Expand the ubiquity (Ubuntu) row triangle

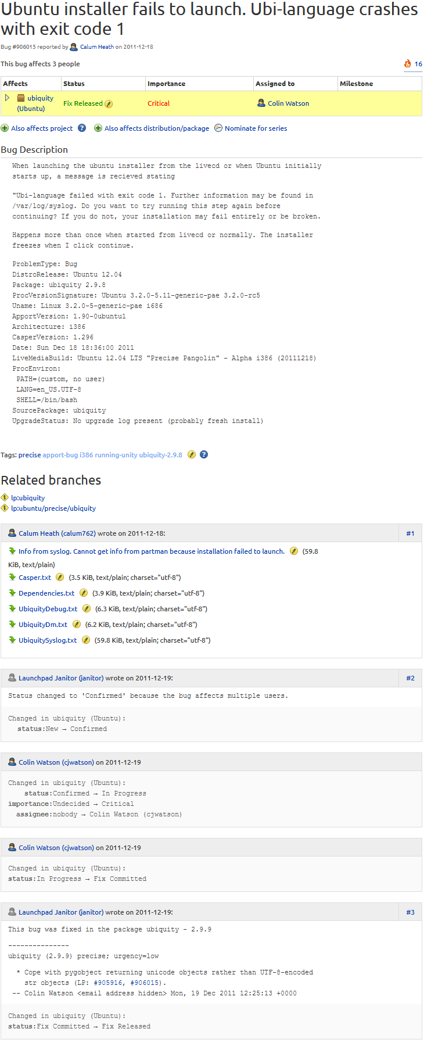[x=7, y=98]
